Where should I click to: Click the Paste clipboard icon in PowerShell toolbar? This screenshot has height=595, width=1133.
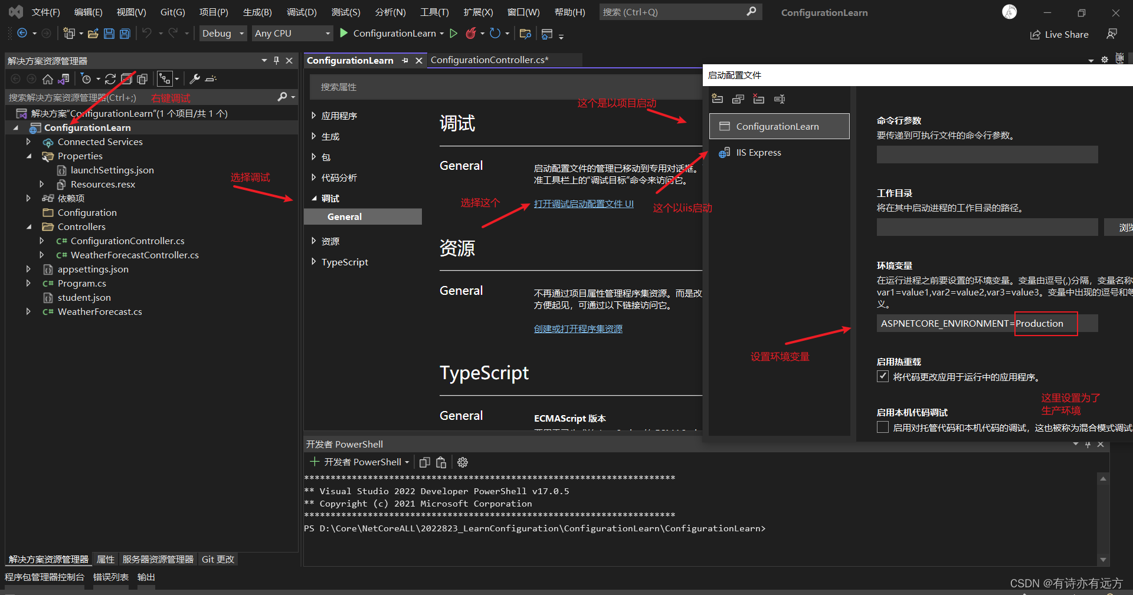point(441,462)
